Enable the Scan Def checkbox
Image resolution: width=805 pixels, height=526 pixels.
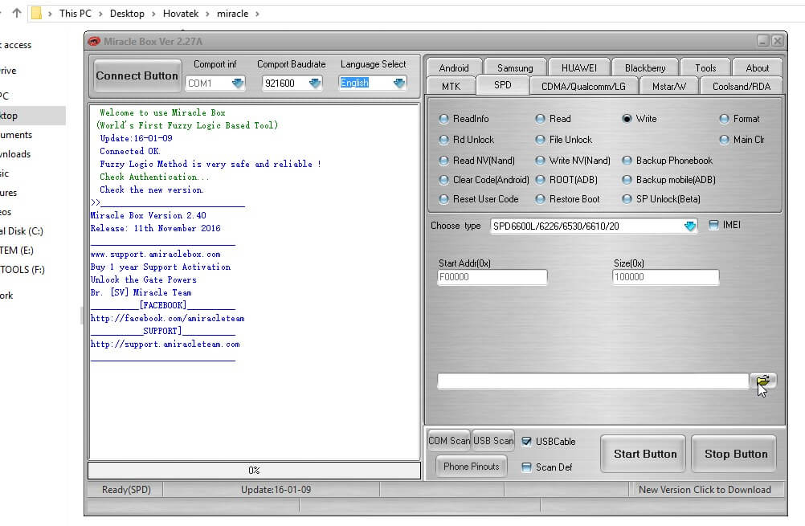click(529, 467)
